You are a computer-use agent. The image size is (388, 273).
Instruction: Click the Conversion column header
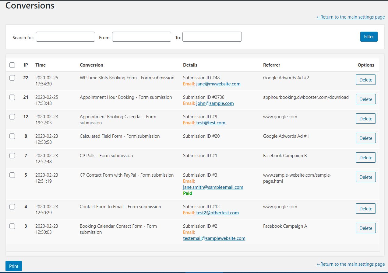[91, 65]
